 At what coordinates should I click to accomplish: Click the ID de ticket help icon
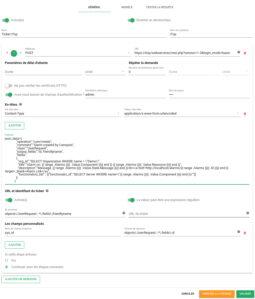click(x=124, y=213)
